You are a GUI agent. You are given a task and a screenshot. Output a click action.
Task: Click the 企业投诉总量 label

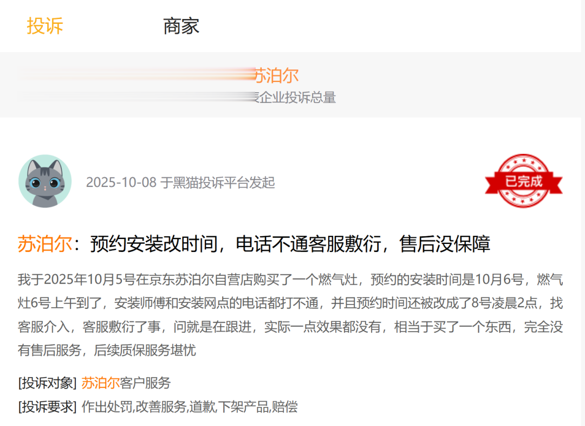pyautogui.click(x=297, y=98)
